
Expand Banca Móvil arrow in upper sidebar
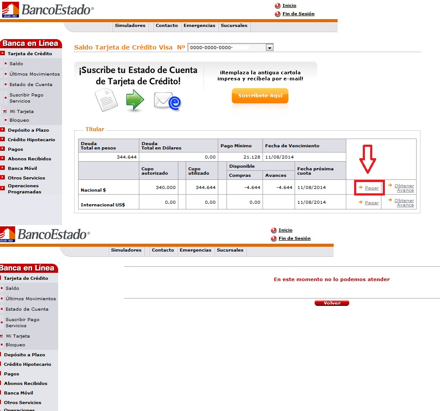point(3,168)
